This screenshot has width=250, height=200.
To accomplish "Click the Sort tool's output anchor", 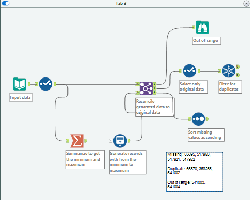I will pos(207,119).
